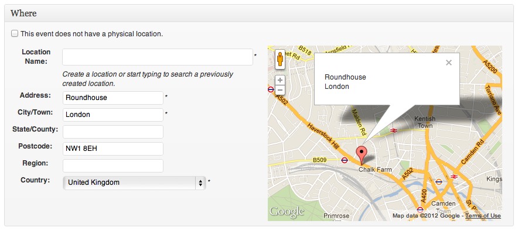Zoom out with the map minus button
518x231 pixels.
coord(280,89)
